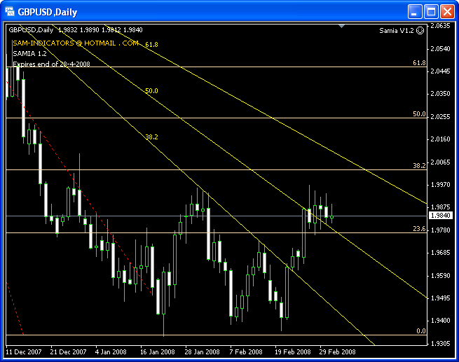Select the yellow 61.8 Fibonacci fan label
459x362 pixels.
[151, 44]
